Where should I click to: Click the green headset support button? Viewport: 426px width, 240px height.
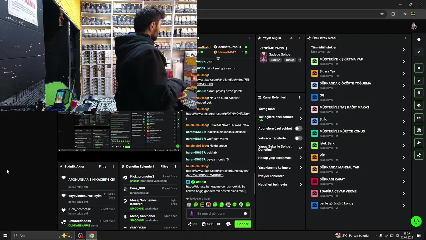coord(416,221)
